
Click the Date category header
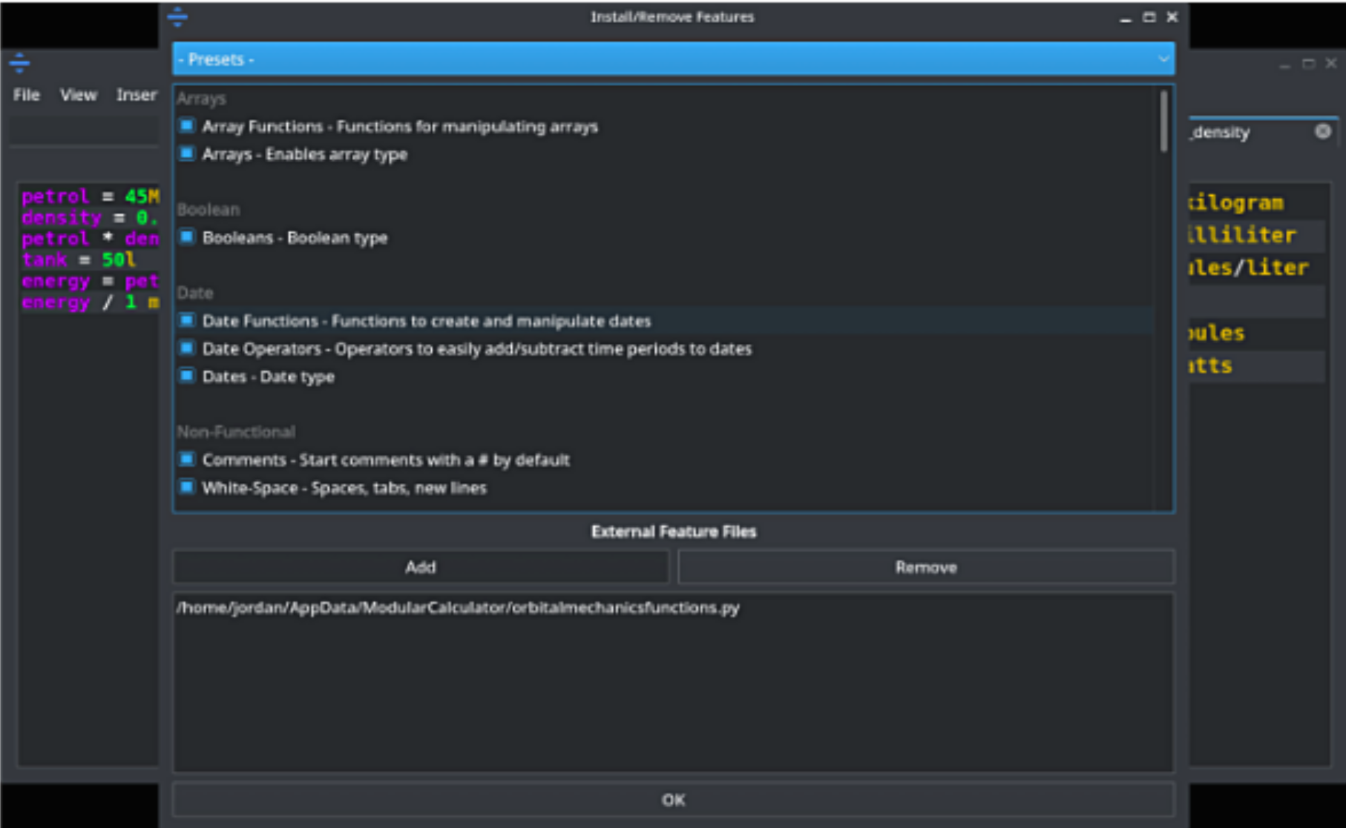(x=195, y=293)
